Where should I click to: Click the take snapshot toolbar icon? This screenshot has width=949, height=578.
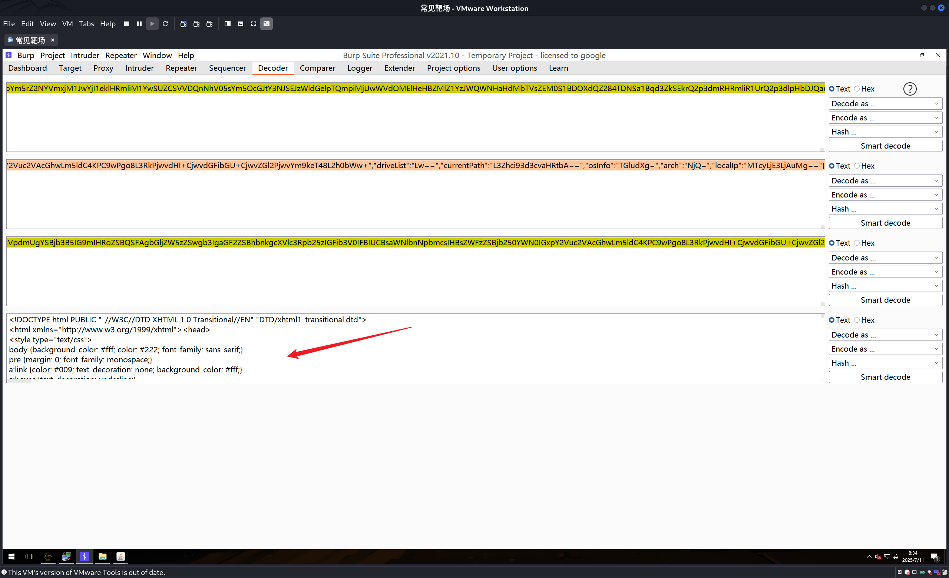183,24
